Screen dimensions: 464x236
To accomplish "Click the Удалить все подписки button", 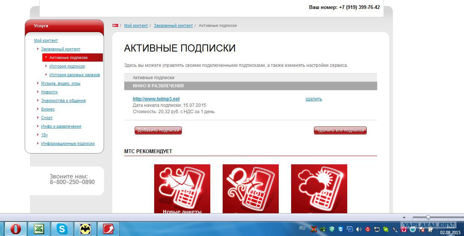I will (x=340, y=130).
